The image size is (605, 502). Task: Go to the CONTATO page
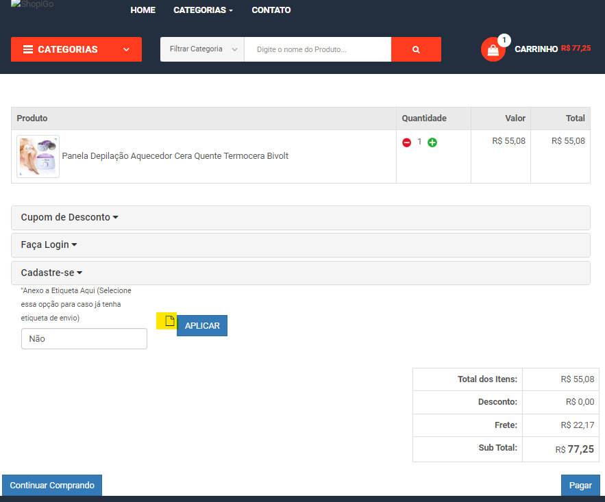(x=271, y=10)
